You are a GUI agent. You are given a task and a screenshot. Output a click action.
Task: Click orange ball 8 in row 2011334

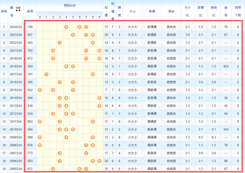93,122
